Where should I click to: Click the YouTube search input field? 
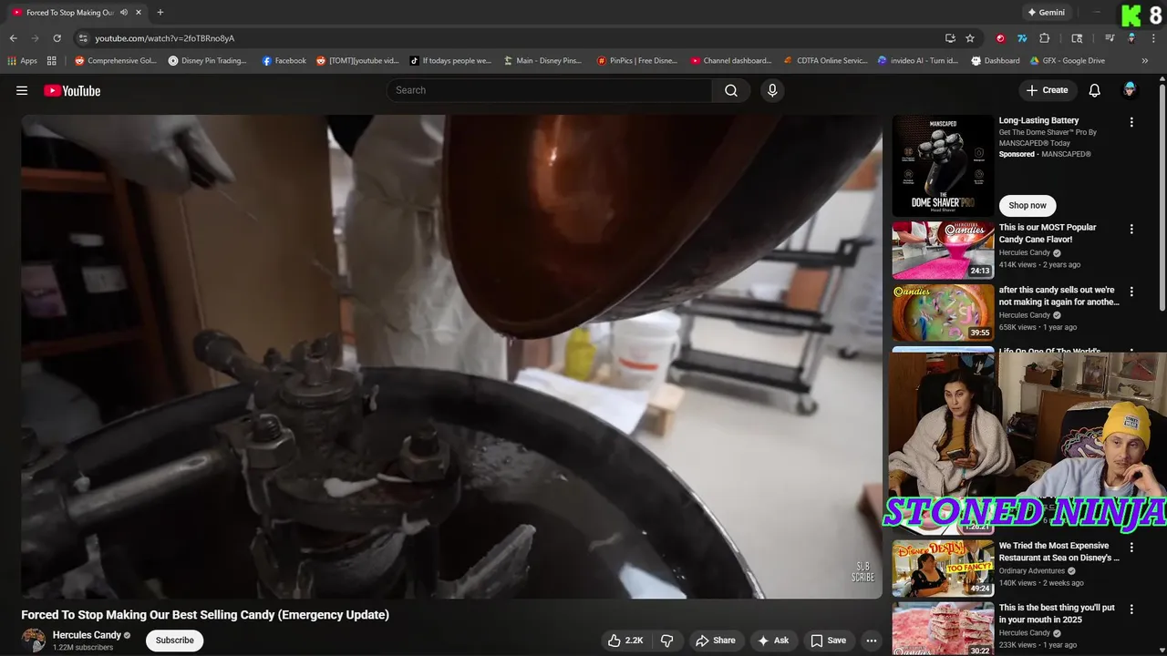click(x=550, y=90)
